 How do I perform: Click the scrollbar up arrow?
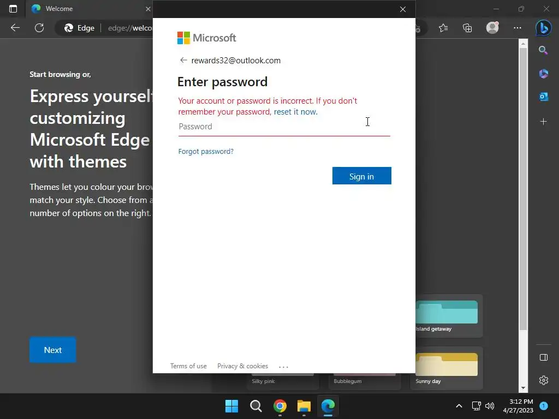pyautogui.click(x=523, y=44)
